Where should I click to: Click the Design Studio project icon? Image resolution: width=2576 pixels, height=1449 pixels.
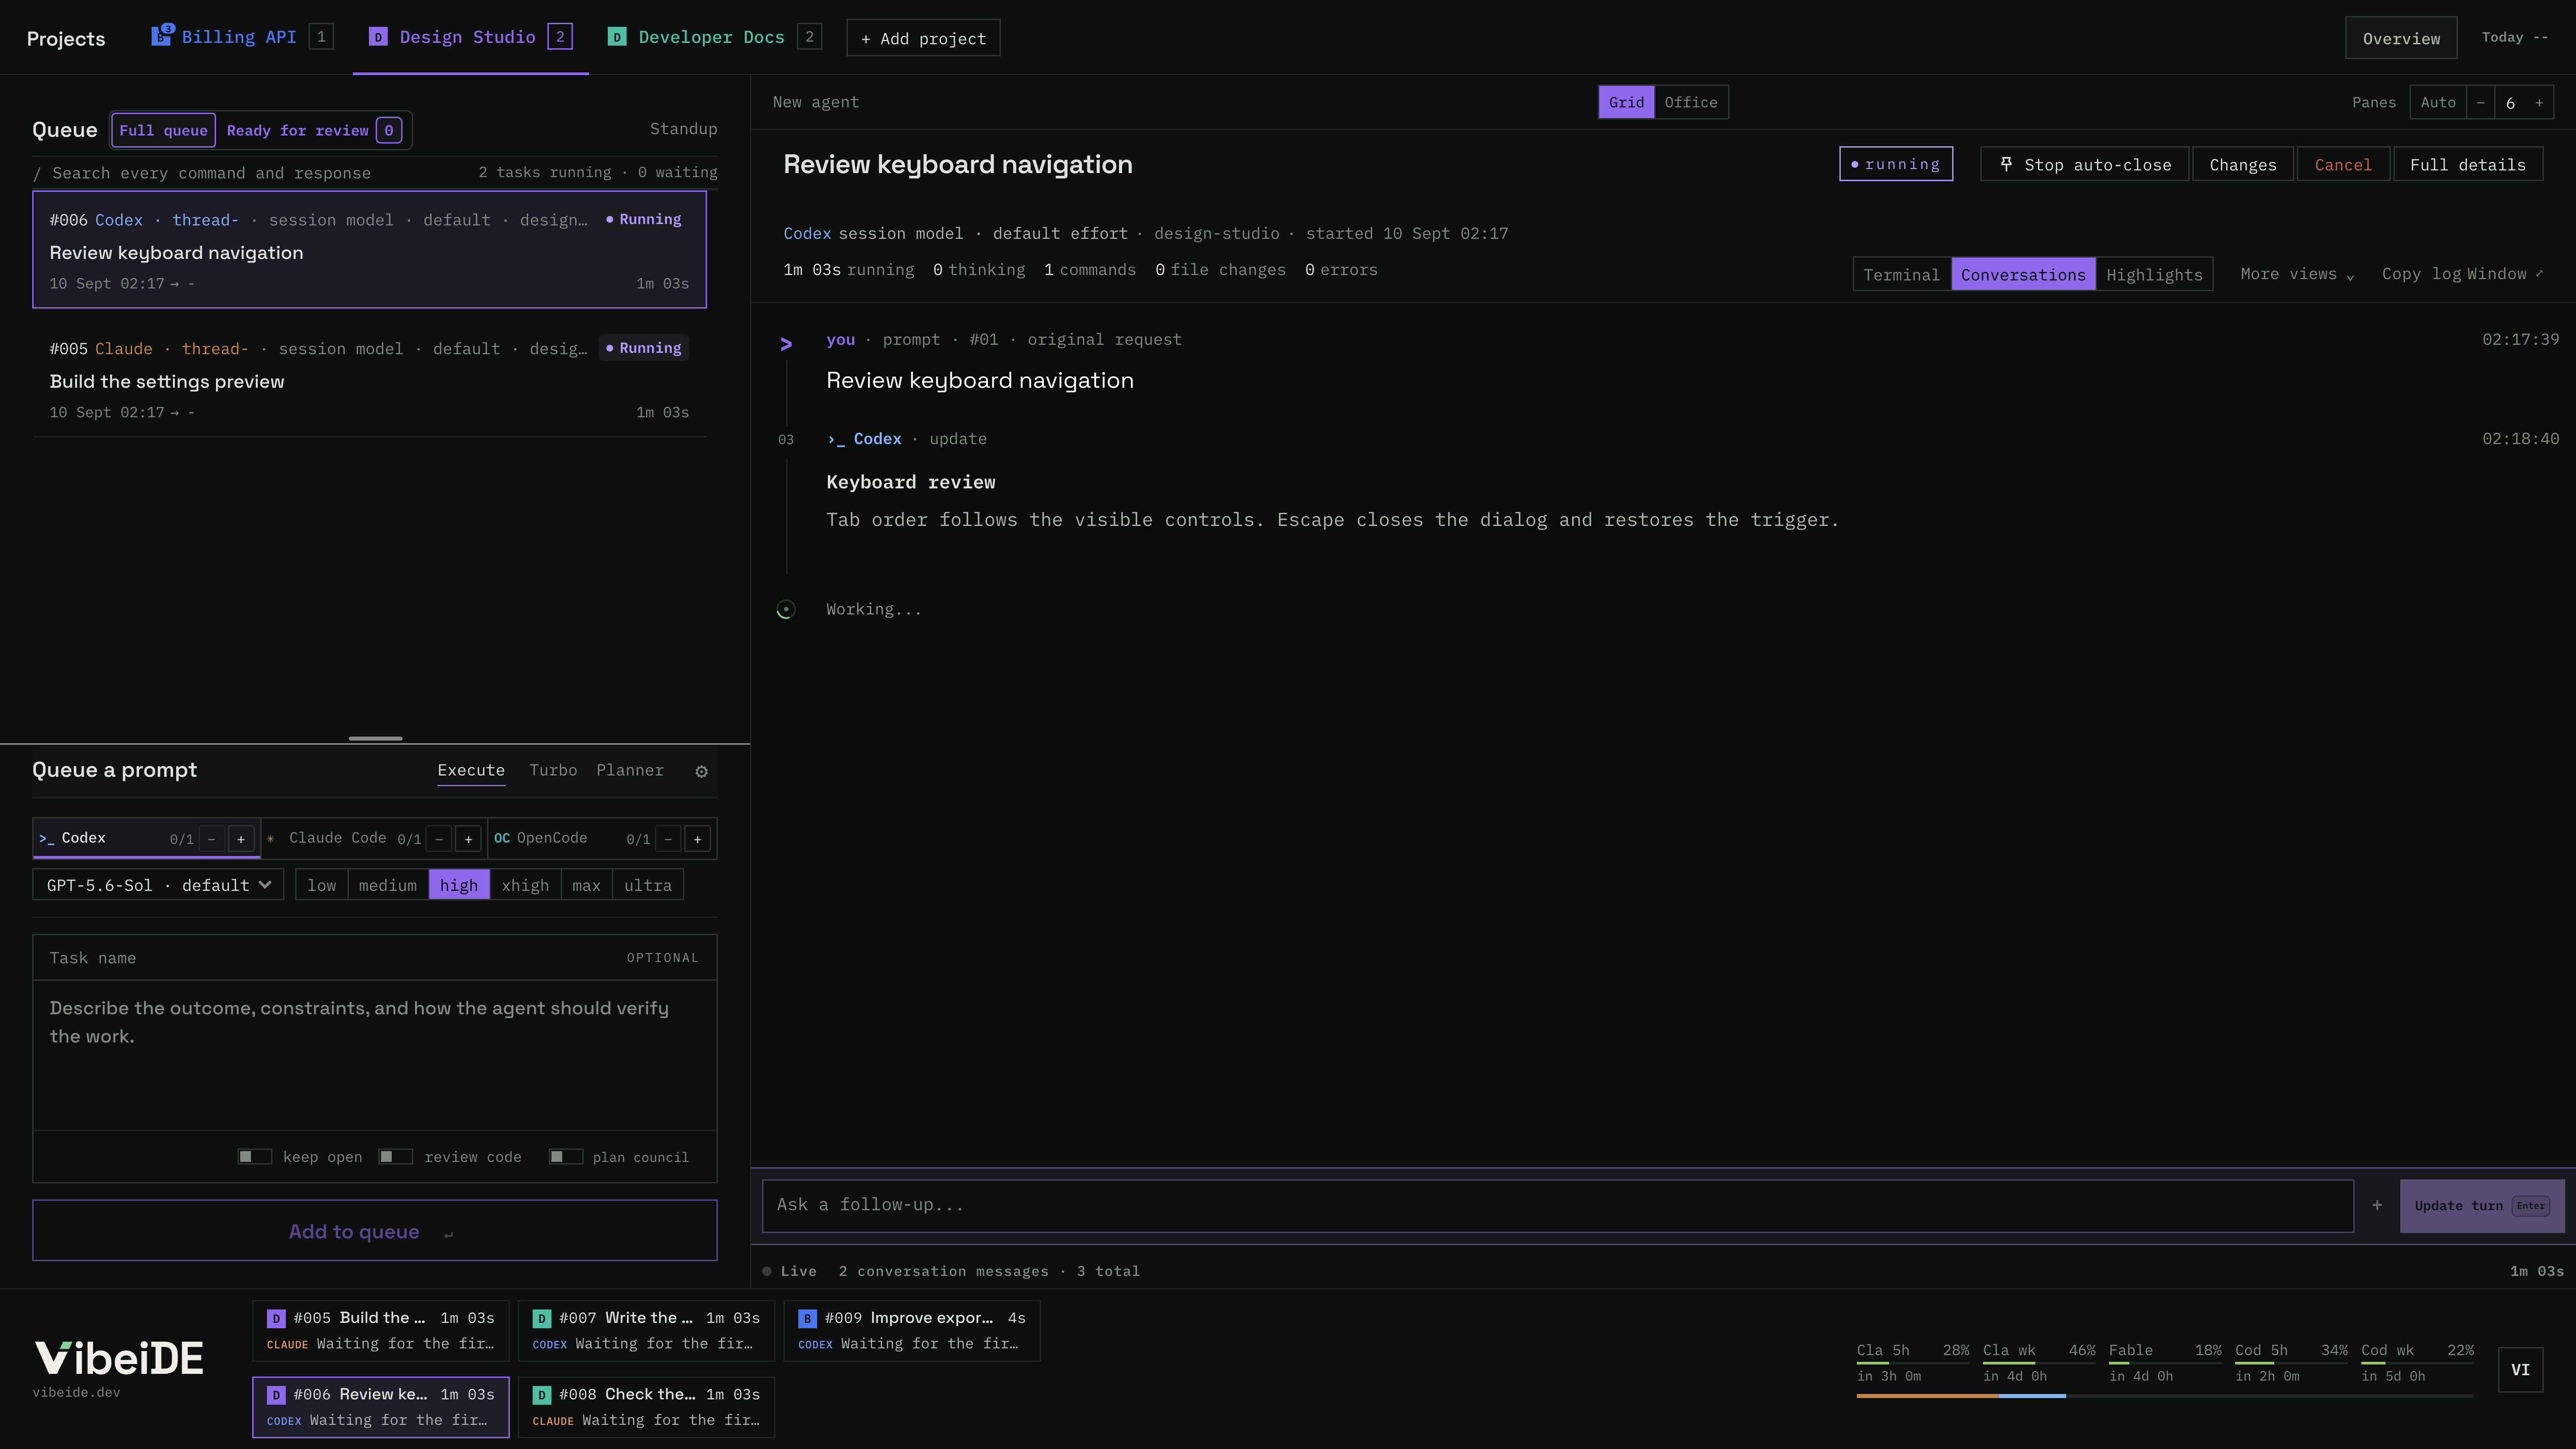[x=378, y=37]
